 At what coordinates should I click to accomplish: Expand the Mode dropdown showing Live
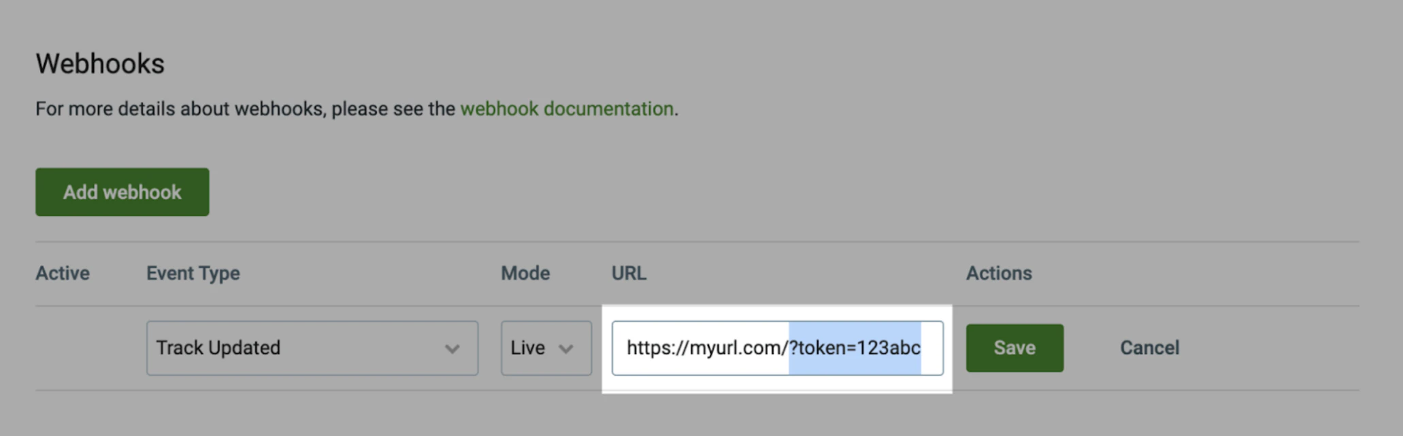coord(545,348)
